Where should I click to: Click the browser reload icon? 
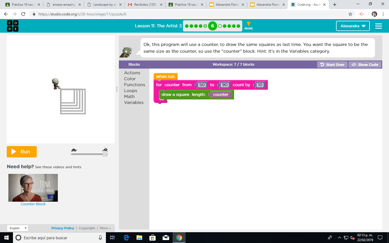23,14
